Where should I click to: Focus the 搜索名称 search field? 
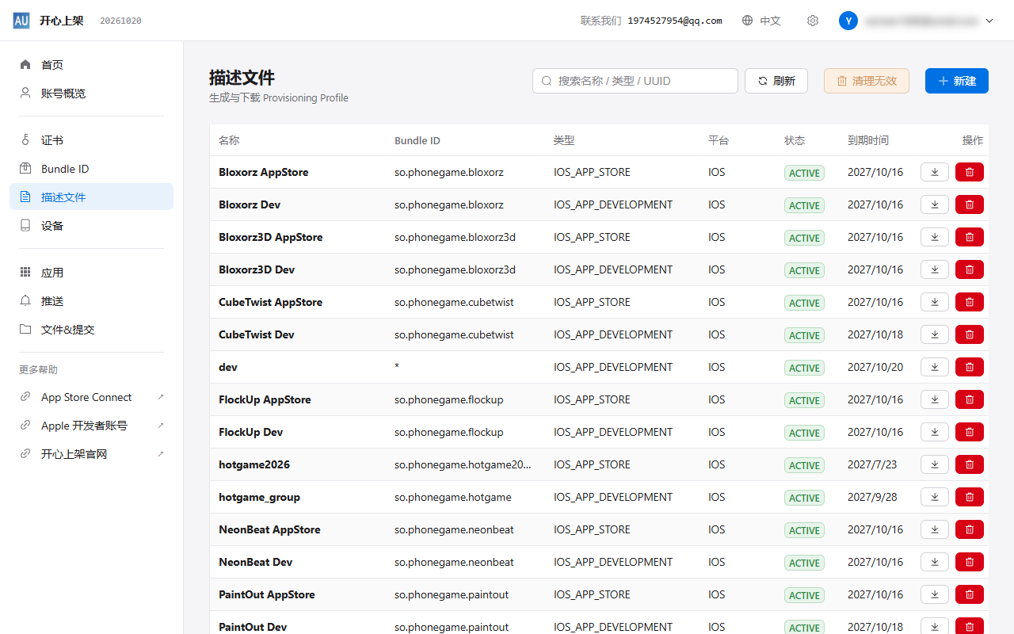635,81
